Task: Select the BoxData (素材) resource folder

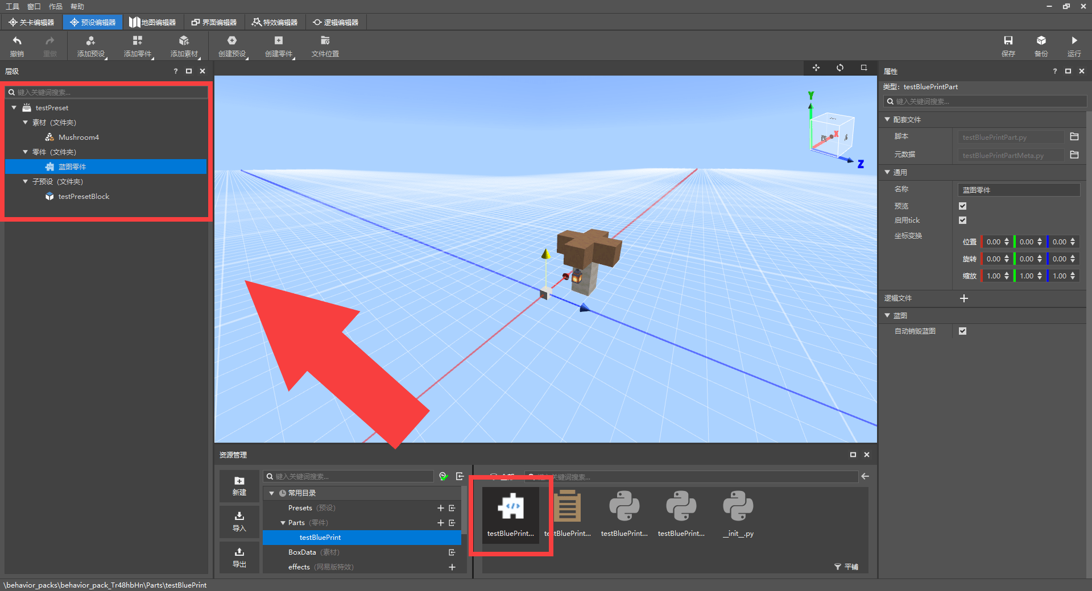Action: pos(313,552)
